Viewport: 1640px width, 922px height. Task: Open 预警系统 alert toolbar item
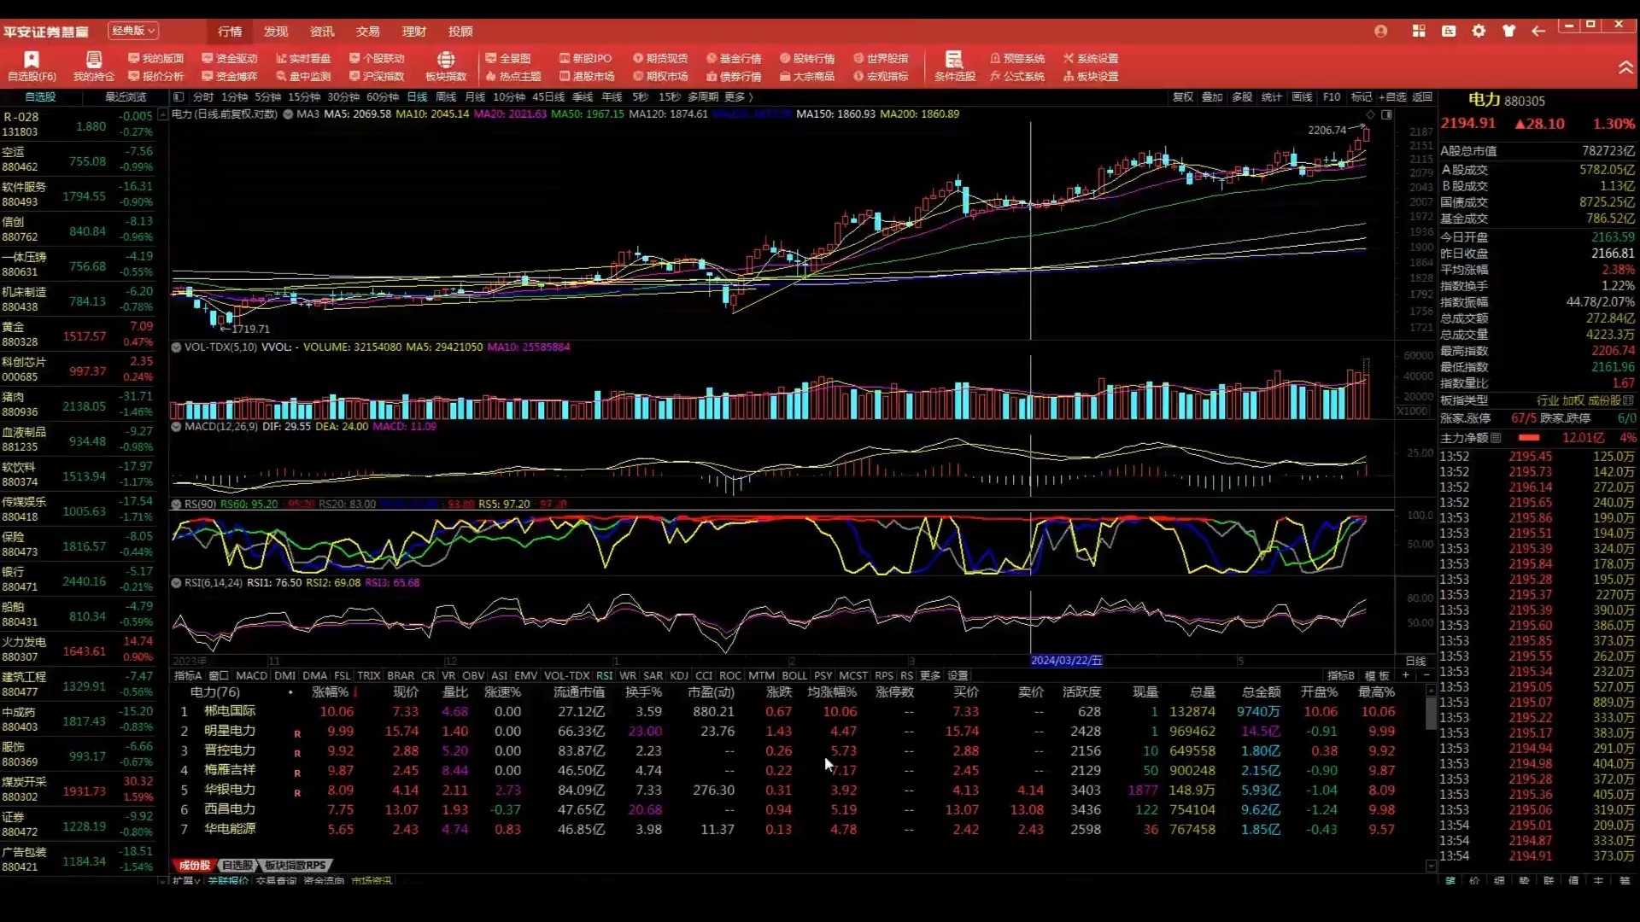coord(1017,58)
